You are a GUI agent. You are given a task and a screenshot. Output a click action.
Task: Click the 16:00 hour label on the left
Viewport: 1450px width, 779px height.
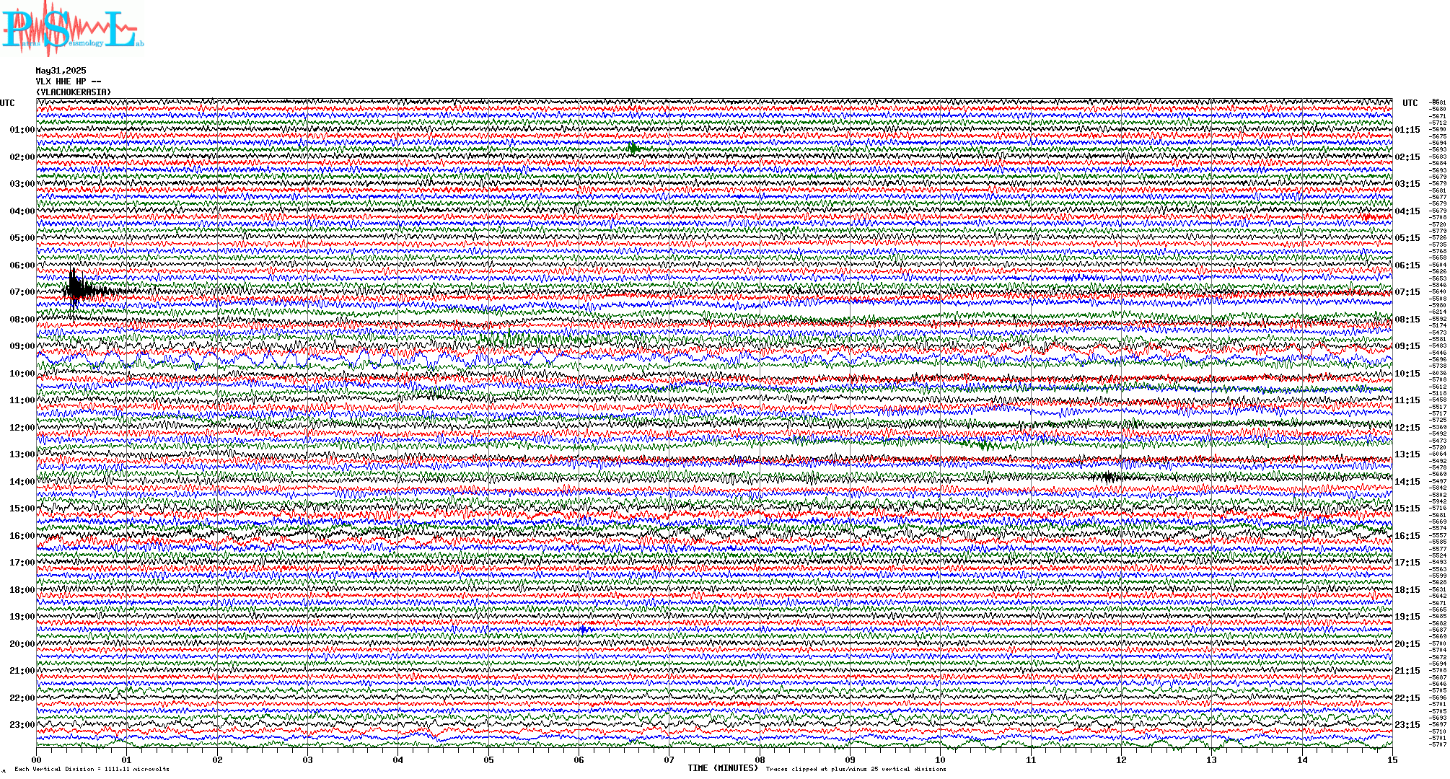tap(22, 536)
